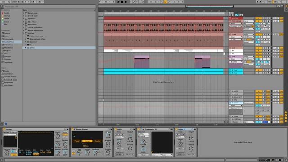288x162 pixels.
Task: Click the Stop transport button
Action: tap(122, 2)
